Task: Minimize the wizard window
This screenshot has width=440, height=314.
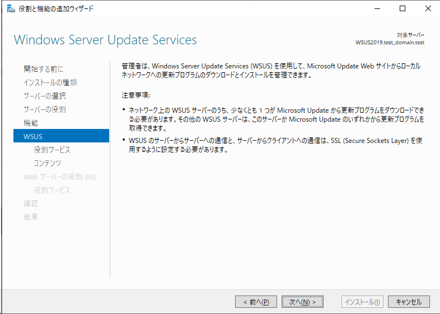Action: pyautogui.click(x=377, y=9)
